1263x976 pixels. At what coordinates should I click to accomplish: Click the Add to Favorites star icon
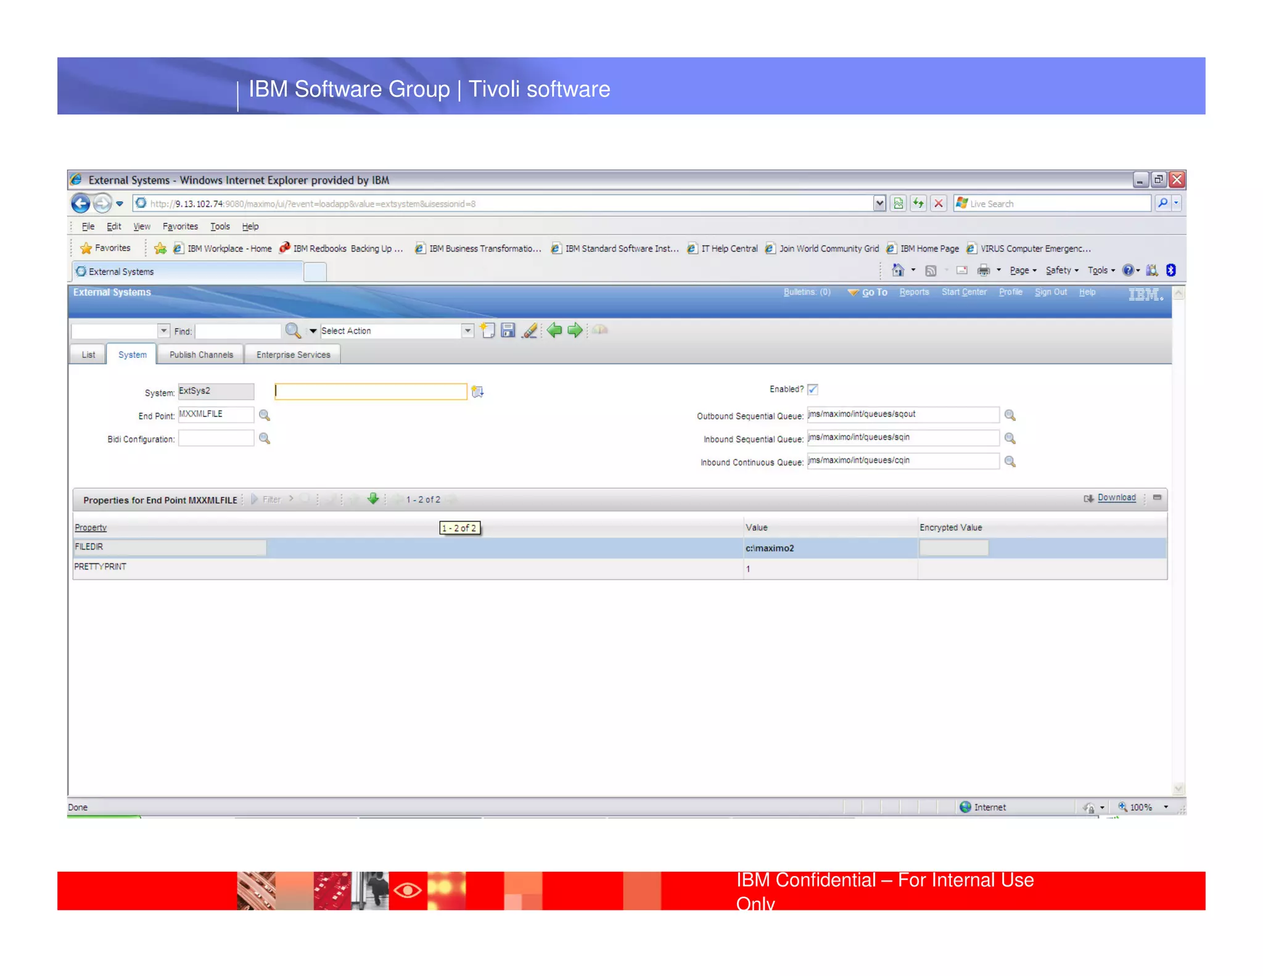tap(160, 248)
